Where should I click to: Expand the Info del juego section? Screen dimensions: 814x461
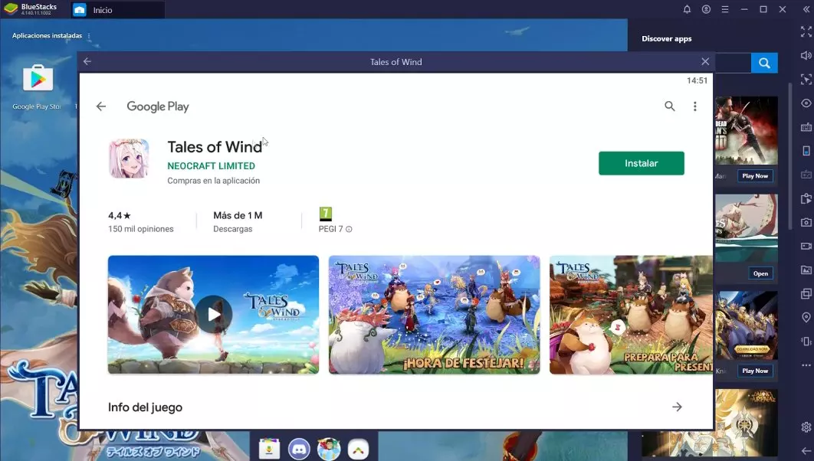(676, 407)
